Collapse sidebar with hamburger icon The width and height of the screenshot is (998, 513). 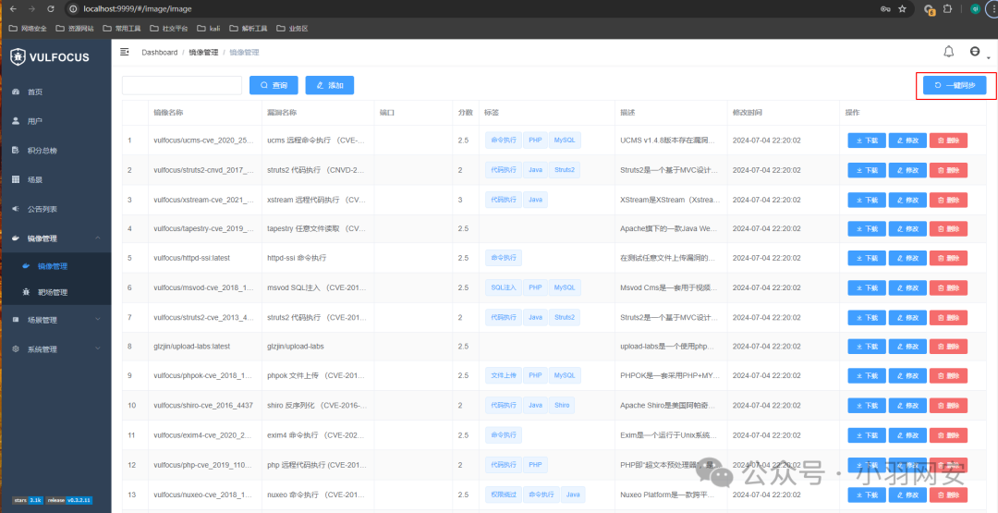click(125, 52)
